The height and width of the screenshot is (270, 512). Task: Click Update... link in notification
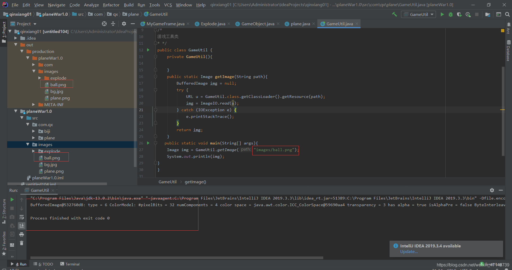coord(409,252)
